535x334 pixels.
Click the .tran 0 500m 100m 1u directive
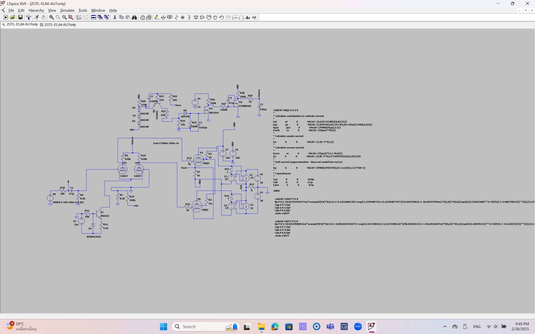(x=166, y=143)
